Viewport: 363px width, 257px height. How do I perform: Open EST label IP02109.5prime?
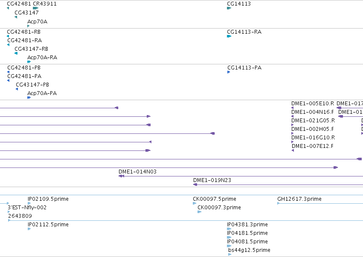tap(48, 199)
